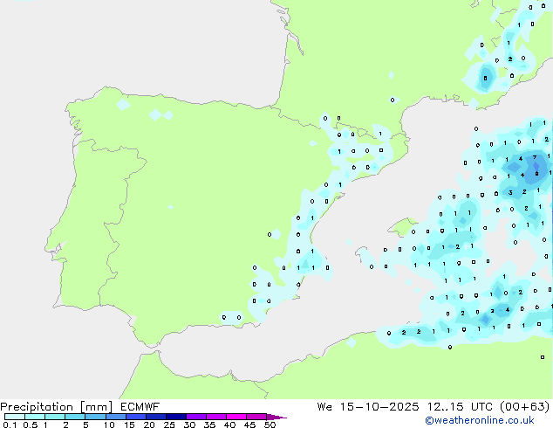Click the 0.5–1 mm legend color swatch
The image size is (553, 428).
(35, 417)
